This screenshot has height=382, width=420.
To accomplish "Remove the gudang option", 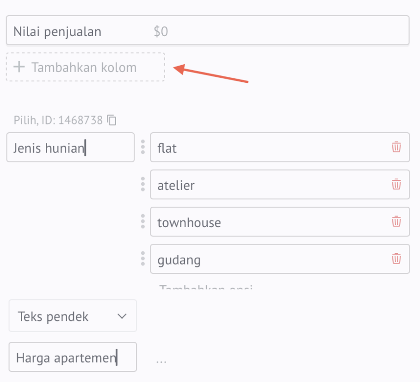I will [396, 259].
